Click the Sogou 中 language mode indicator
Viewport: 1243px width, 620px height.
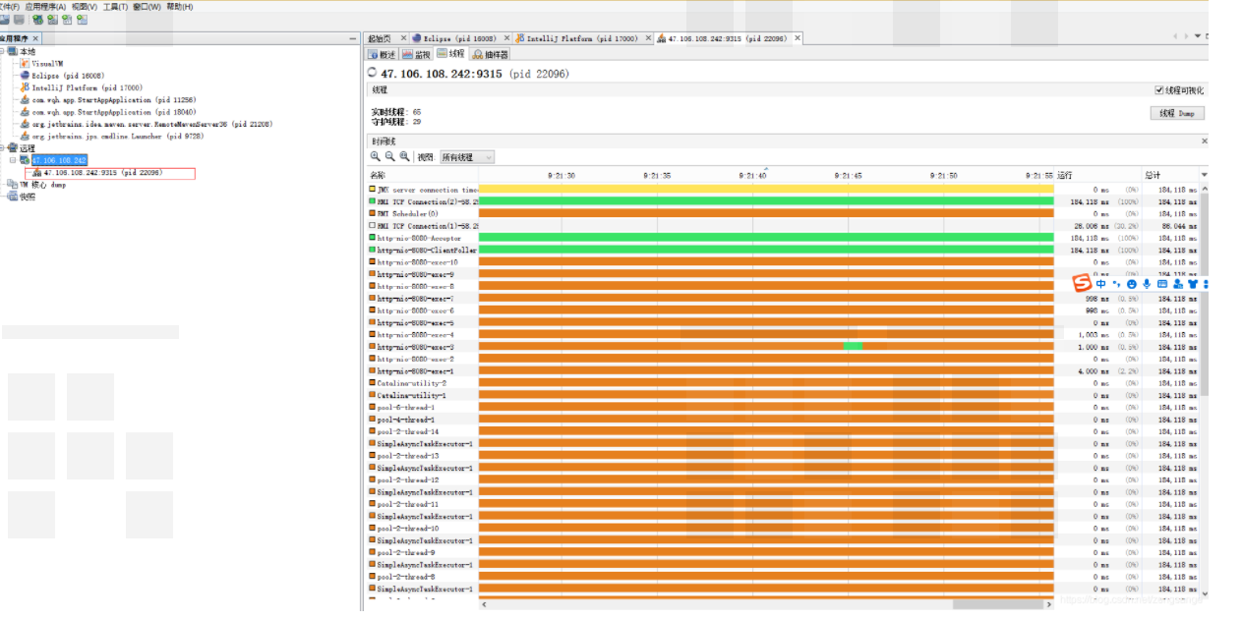pyautogui.click(x=1101, y=284)
